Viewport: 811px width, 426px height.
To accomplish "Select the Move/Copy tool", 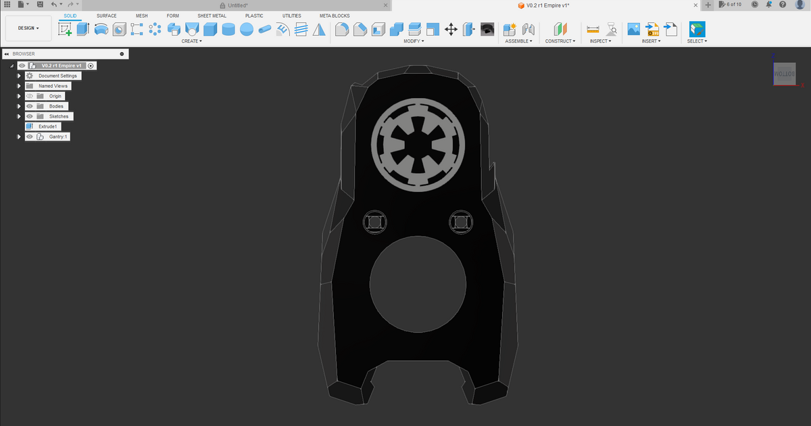I will 451,29.
